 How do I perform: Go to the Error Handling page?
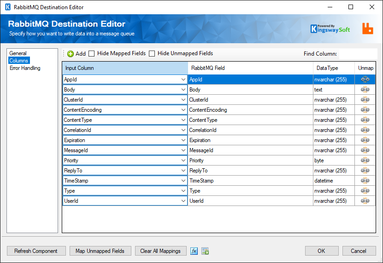[x=25, y=68]
